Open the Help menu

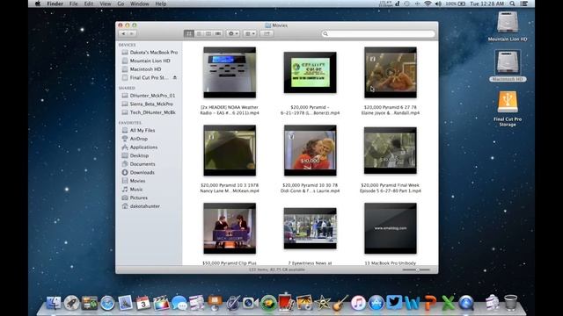pos(161,4)
